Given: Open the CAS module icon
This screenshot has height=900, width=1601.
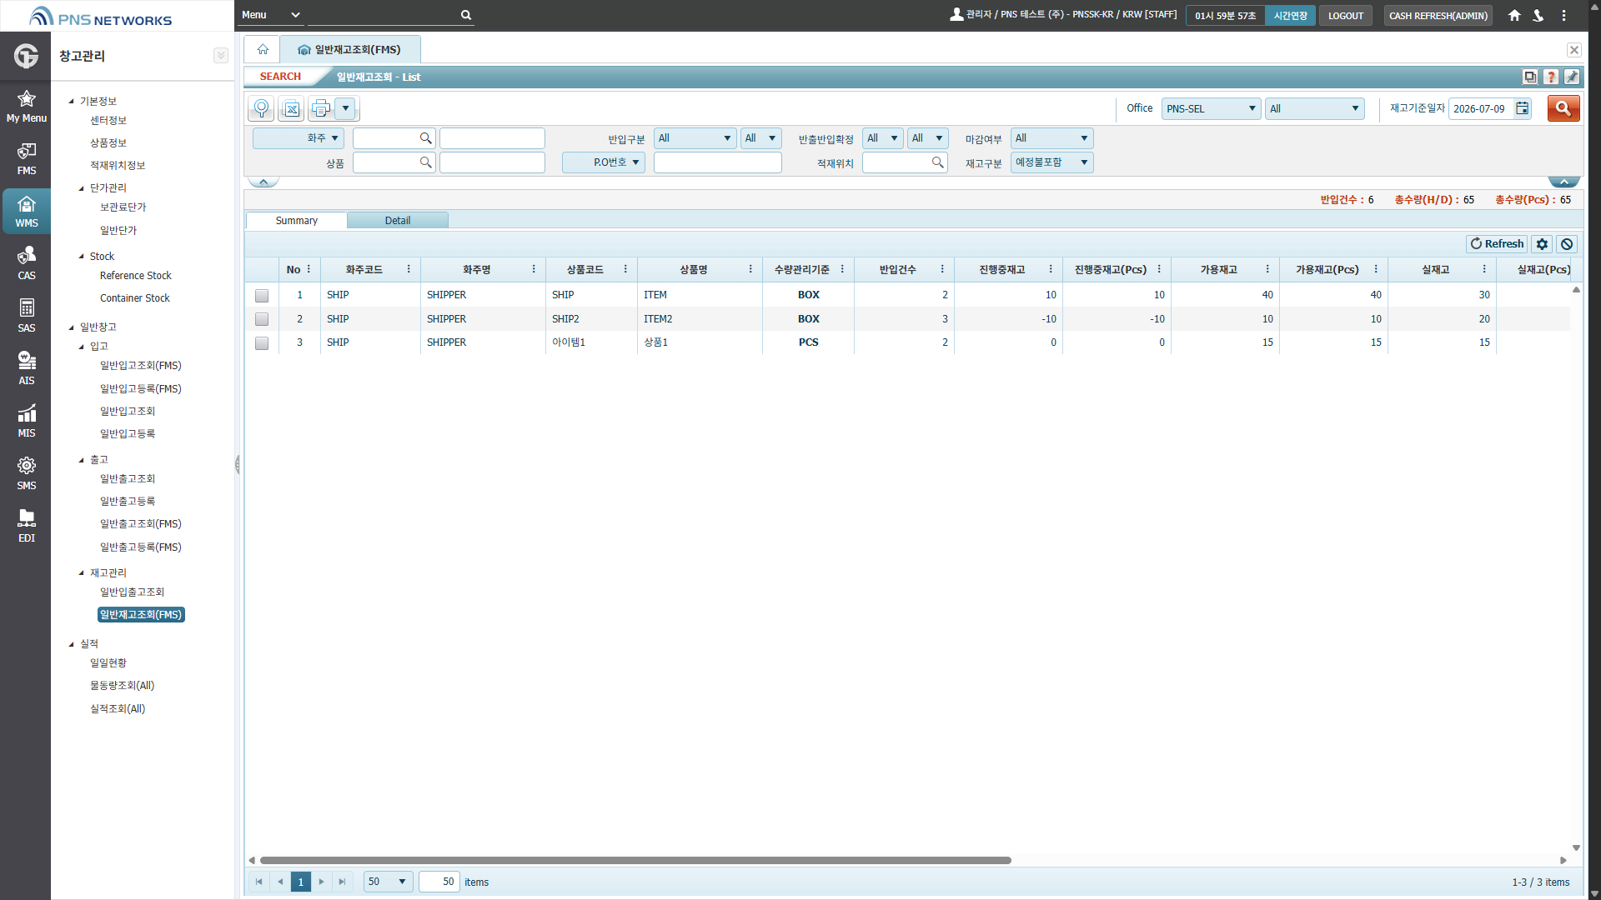Looking at the screenshot, I should (26, 263).
